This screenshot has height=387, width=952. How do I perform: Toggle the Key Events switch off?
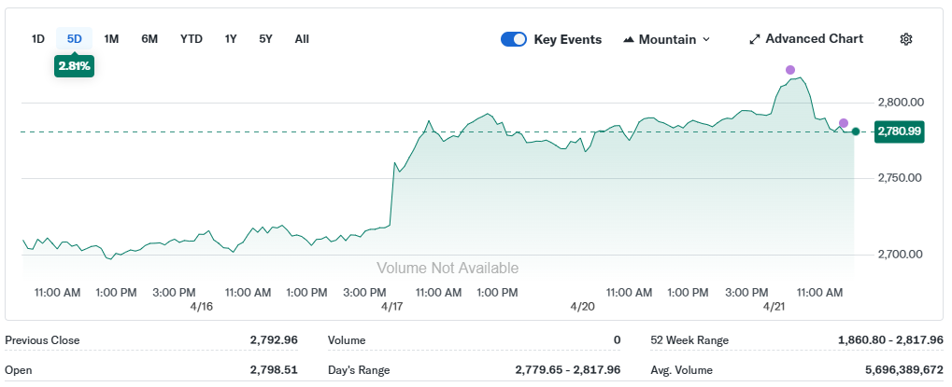(x=514, y=39)
